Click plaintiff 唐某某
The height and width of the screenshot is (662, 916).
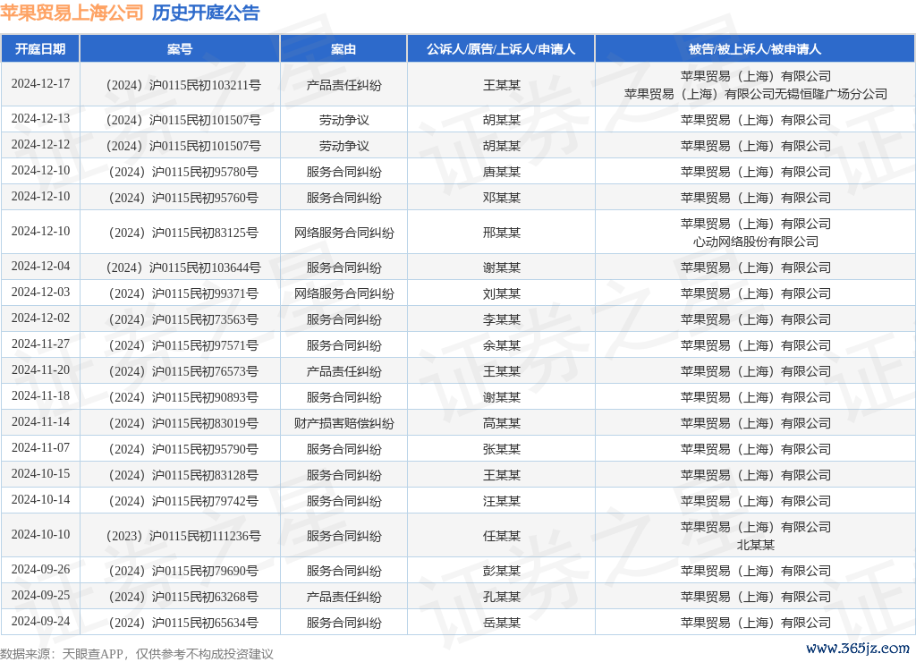tap(502, 172)
